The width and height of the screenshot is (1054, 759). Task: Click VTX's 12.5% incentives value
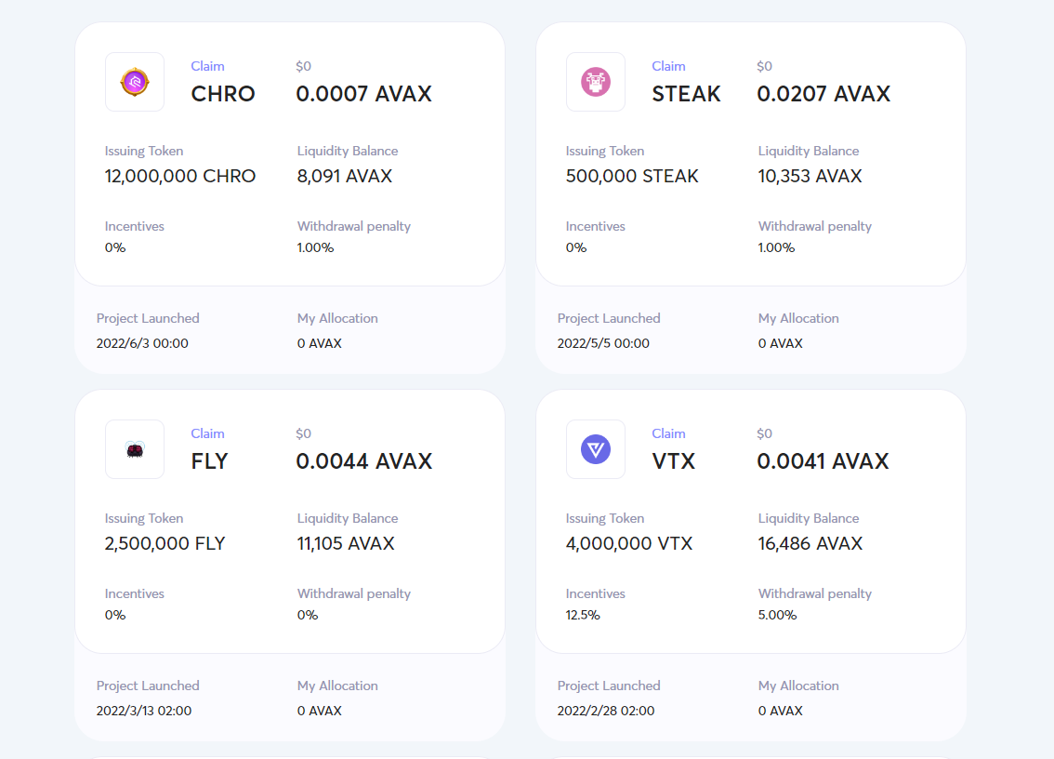point(583,615)
